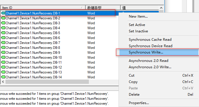
Task: Click the tag icon for NumRecovery.DB-9
Action: coord(3,52)
